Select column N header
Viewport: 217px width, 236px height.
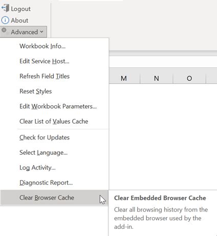click(157, 78)
